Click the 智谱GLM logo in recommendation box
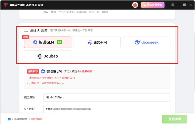The height and width of the screenshot is (125, 195). [x=43, y=71]
